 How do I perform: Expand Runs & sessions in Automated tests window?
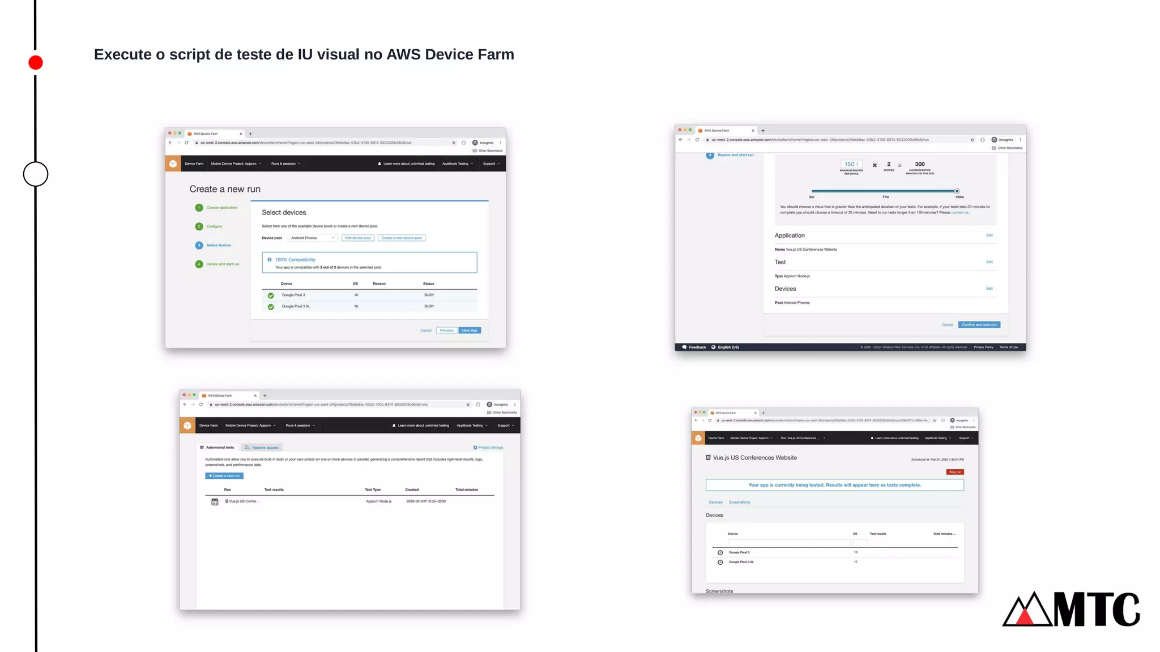(x=300, y=425)
